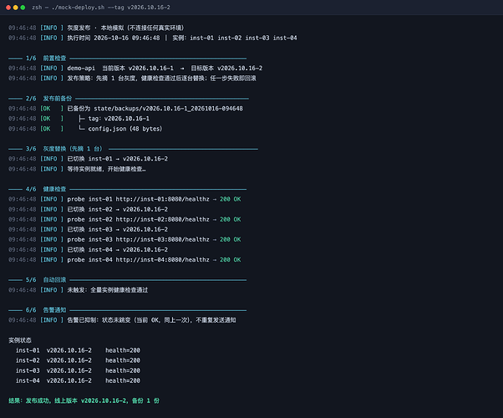Screen dimensions: 503x418
Task: Click the URL 'http://inst-01:8080/healthz'
Action: (162, 199)
